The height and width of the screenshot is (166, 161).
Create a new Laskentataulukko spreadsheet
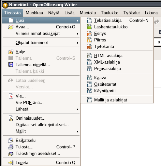117,27
